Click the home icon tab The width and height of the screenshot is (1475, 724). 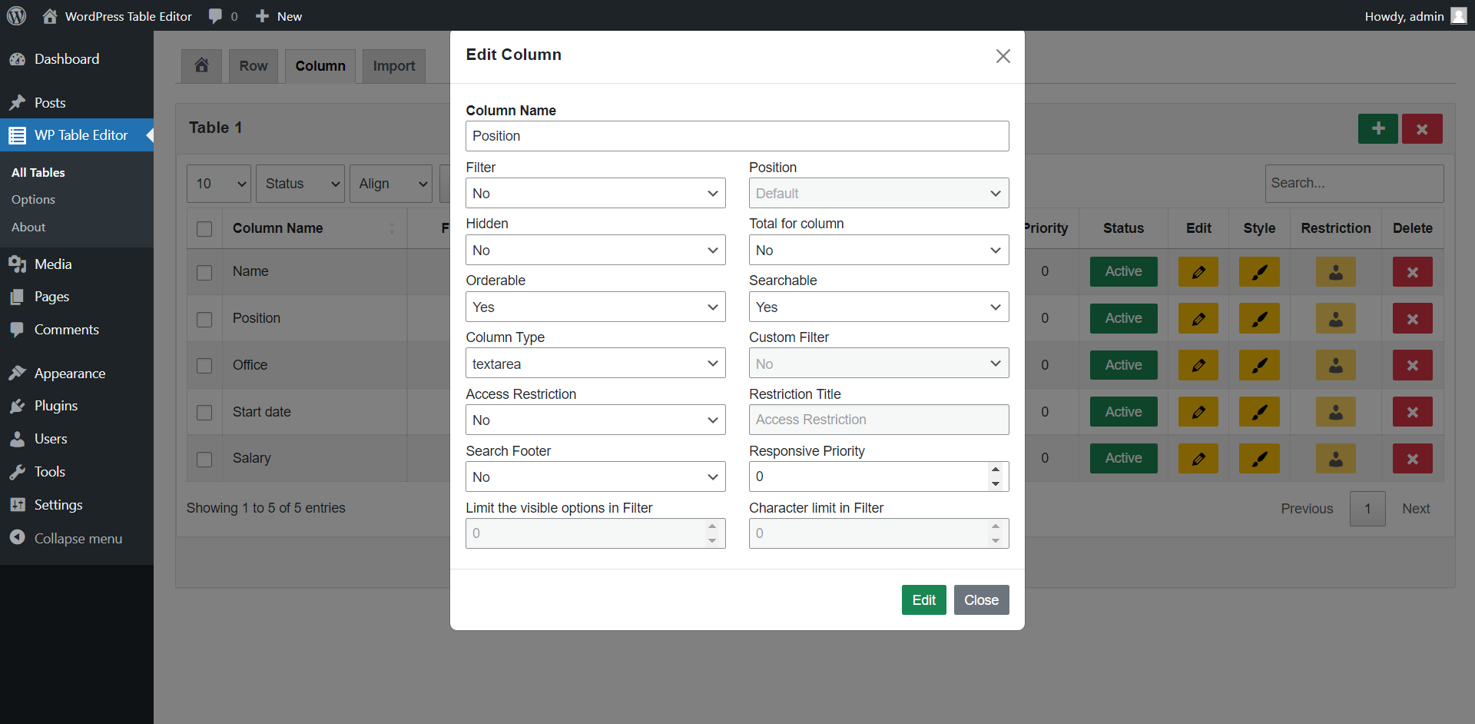(x=201, y=65)
